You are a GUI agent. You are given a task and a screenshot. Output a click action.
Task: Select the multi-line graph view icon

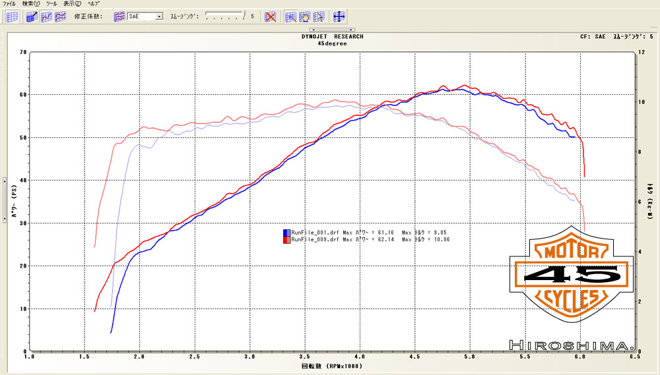pos(60,16)
